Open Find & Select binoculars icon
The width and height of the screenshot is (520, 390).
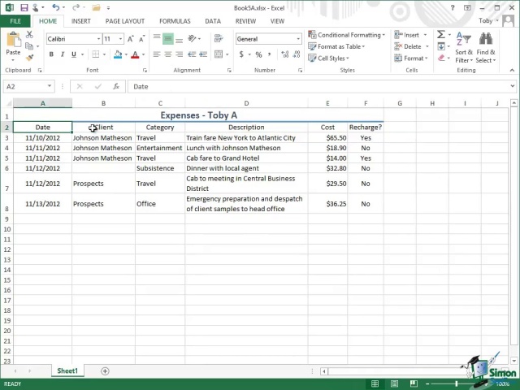click(x=486, y=40)
